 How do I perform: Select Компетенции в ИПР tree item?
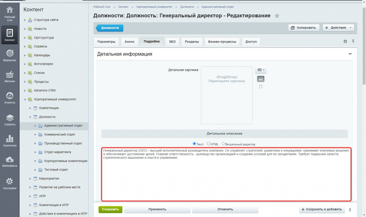[x=54, y=205]
